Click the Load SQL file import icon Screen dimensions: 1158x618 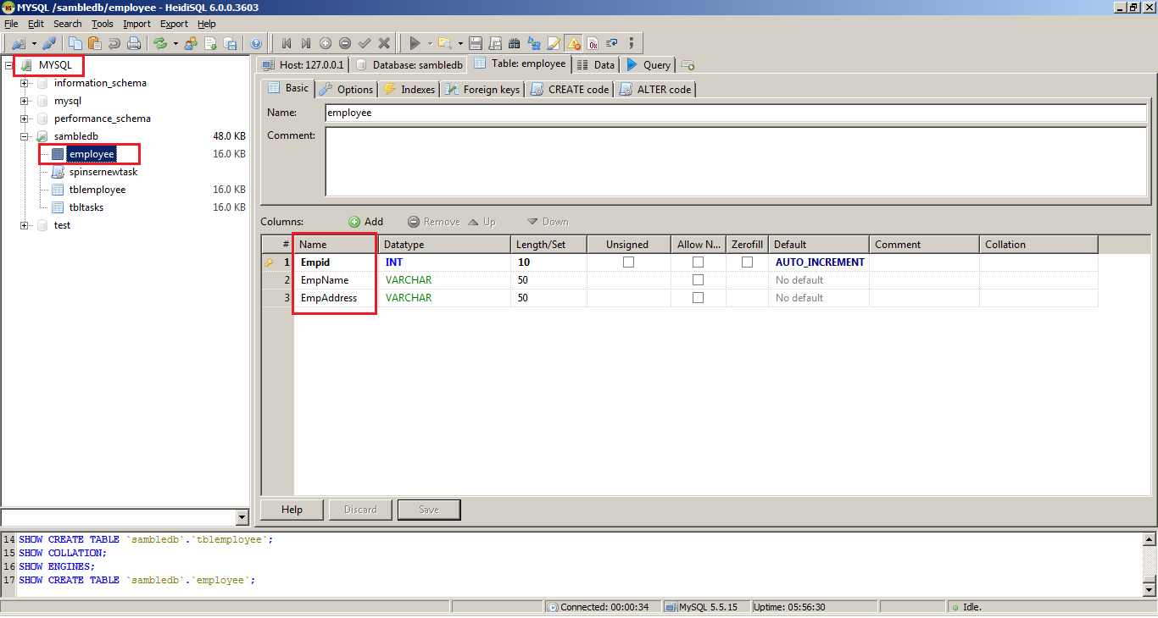click(x=210, y=42)
